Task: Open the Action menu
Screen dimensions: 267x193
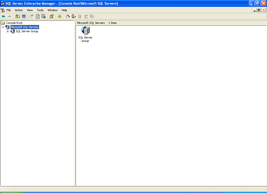Action: pos(19,10)
